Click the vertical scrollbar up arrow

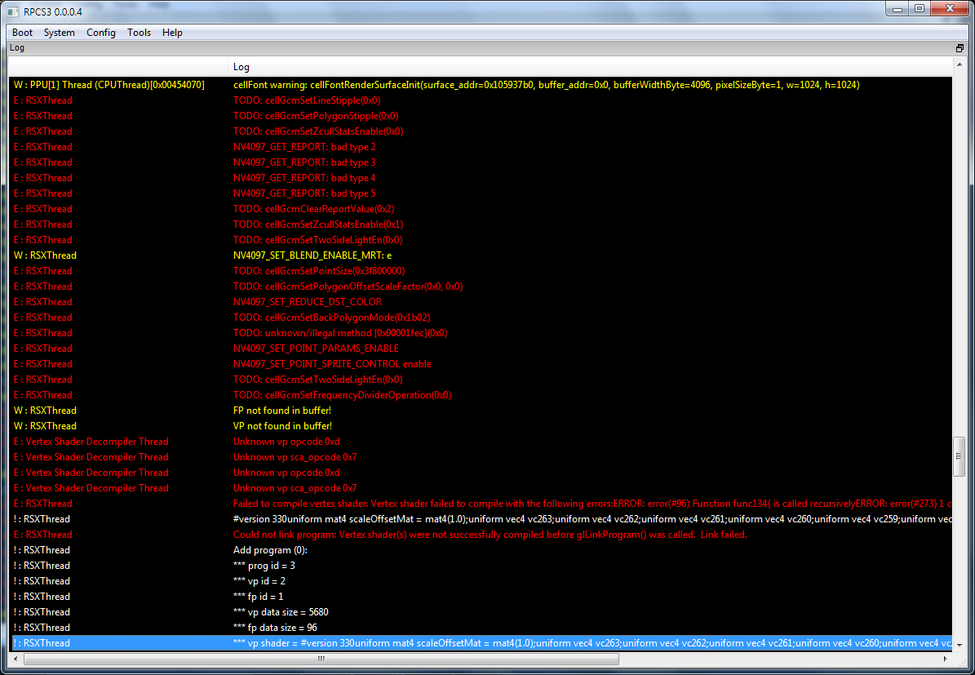[959, 83]
